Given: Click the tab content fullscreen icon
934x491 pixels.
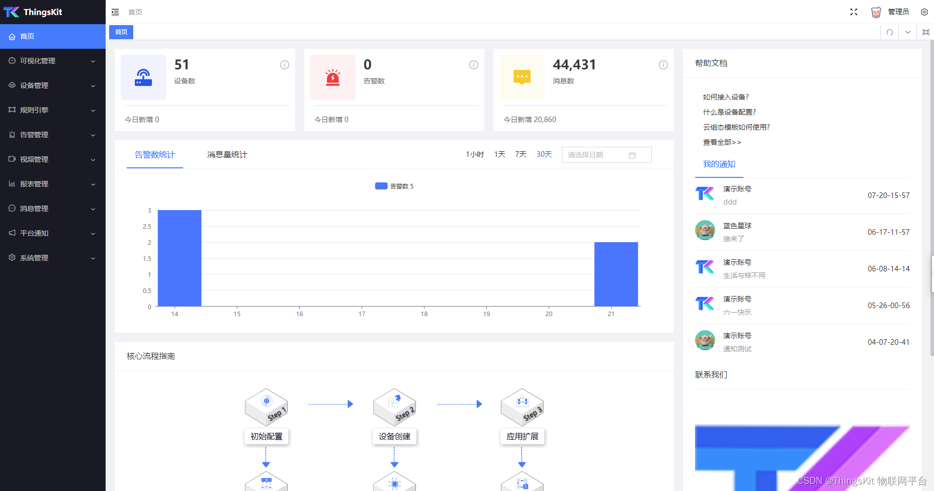Looking at the screenshot, I should click(926, 32).
